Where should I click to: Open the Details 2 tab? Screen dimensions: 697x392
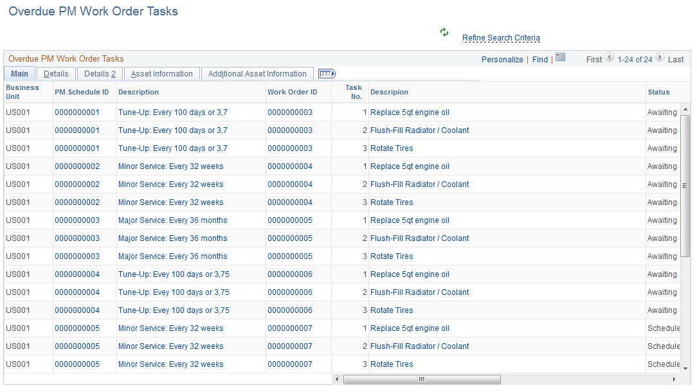(99, 73)
